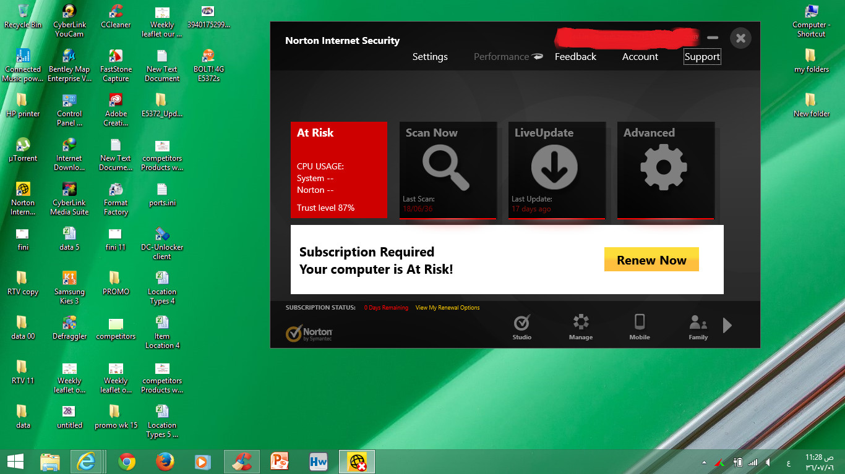This screenshot has width=845, height=474.
Task: Select Format Factory desktop icon
Action: click(x=116, y=198)
